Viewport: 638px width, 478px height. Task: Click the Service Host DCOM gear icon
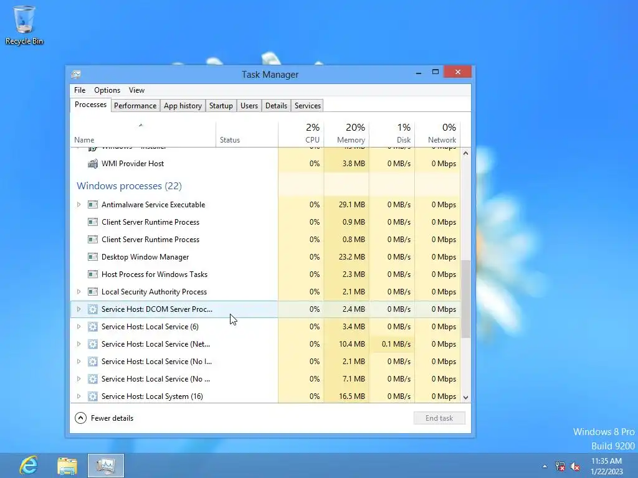[93, 309]
